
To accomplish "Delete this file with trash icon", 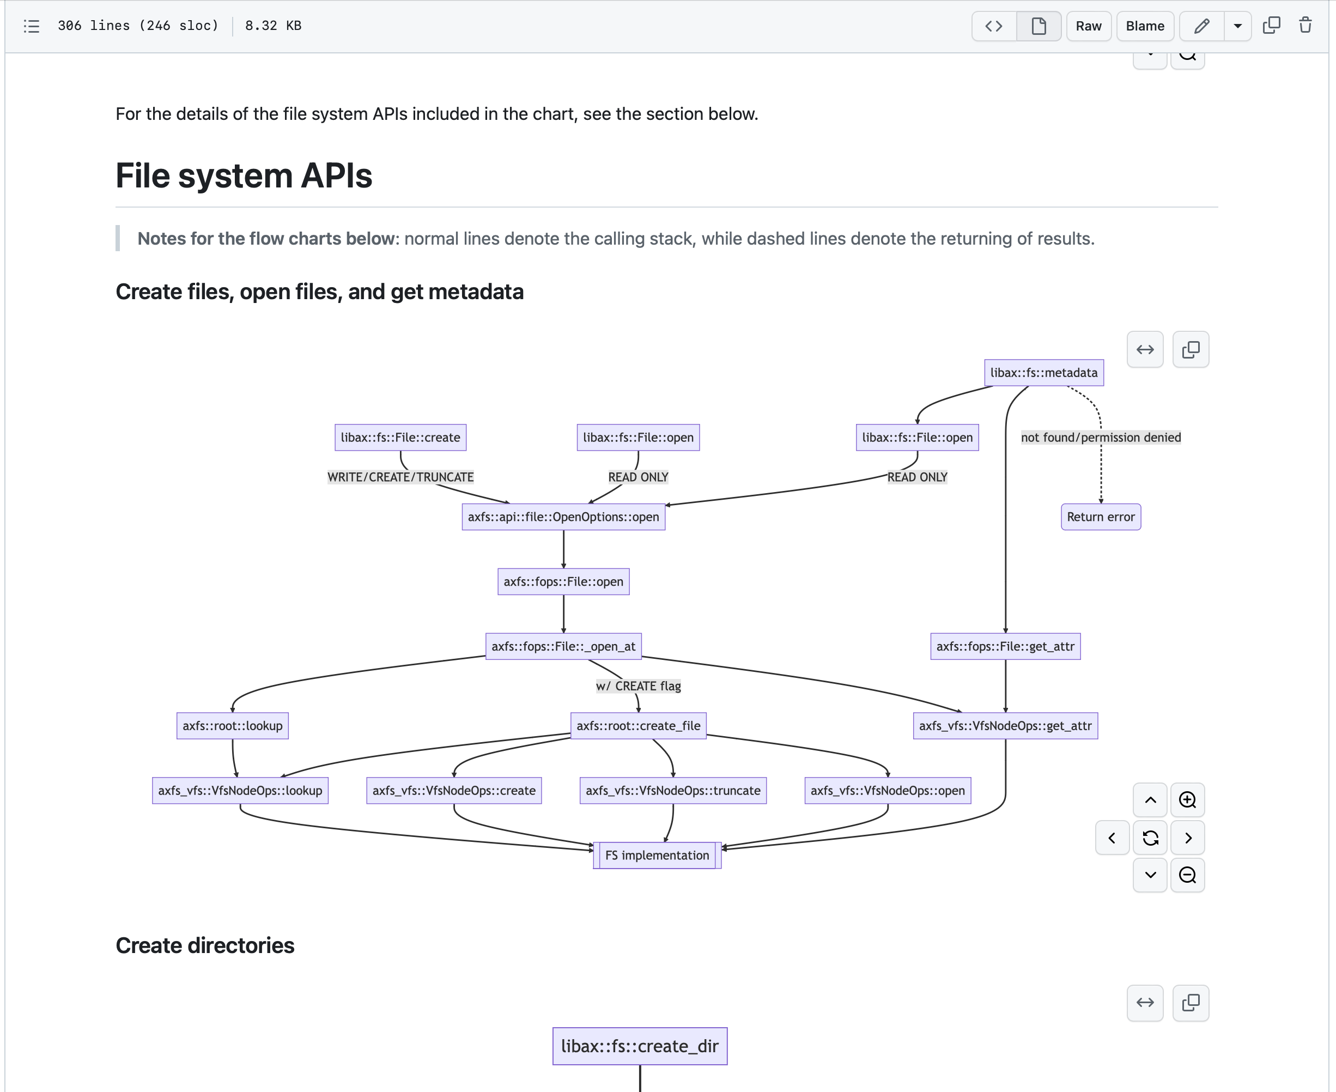I will point(1305,26).
